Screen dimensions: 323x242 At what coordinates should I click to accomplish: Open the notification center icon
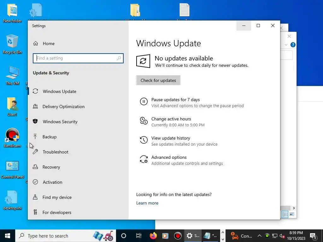(313, 236)
